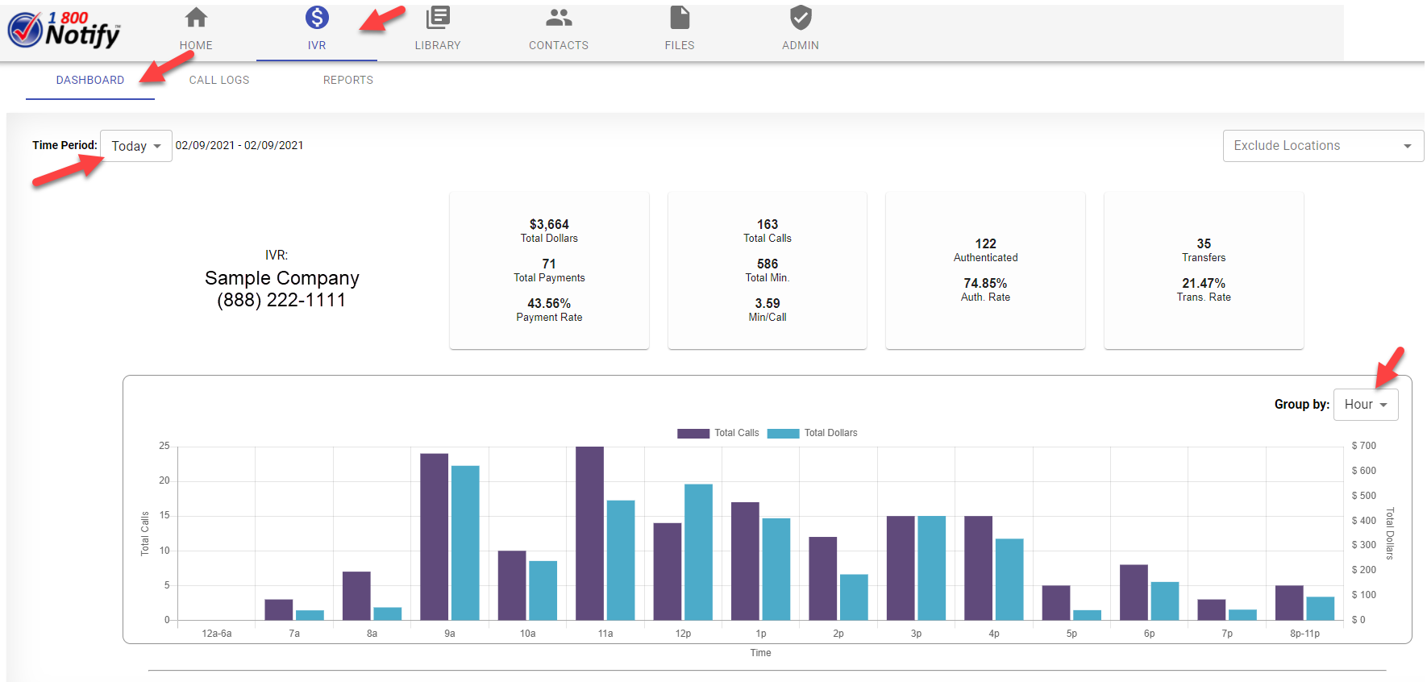Select the Dashboard tab
The width and height of the screenshot is (1427, 682).
[x=90, y=80]
